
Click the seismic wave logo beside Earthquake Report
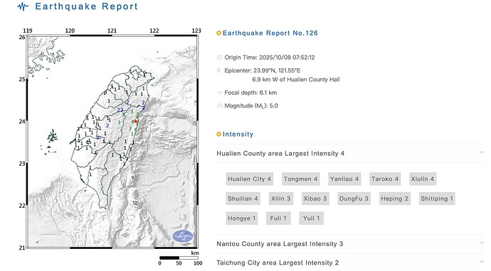coord(23,6)
